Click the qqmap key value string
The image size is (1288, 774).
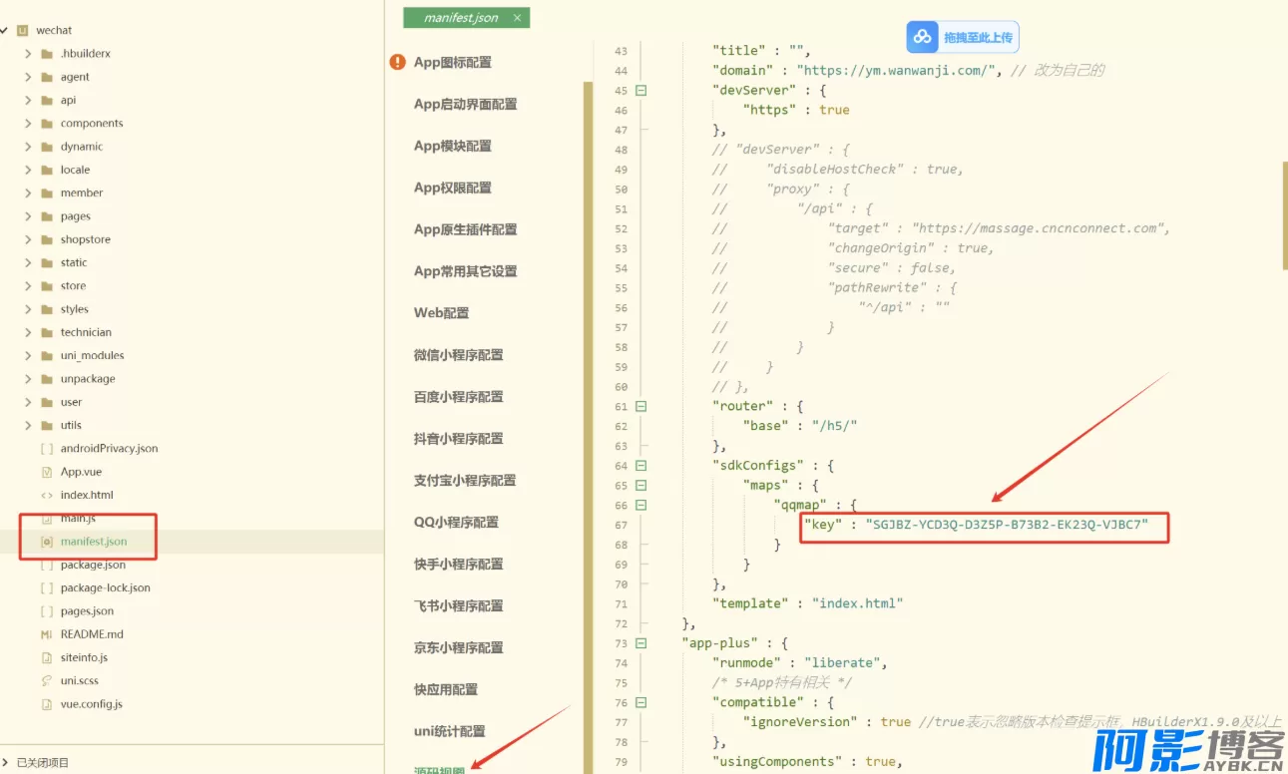1007,525
